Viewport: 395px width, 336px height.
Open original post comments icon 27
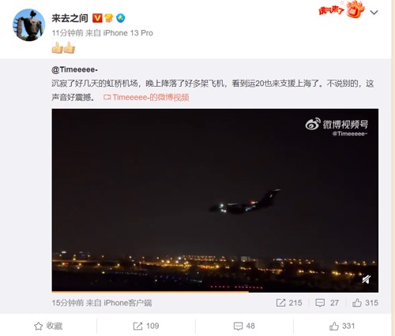point(327,303)
